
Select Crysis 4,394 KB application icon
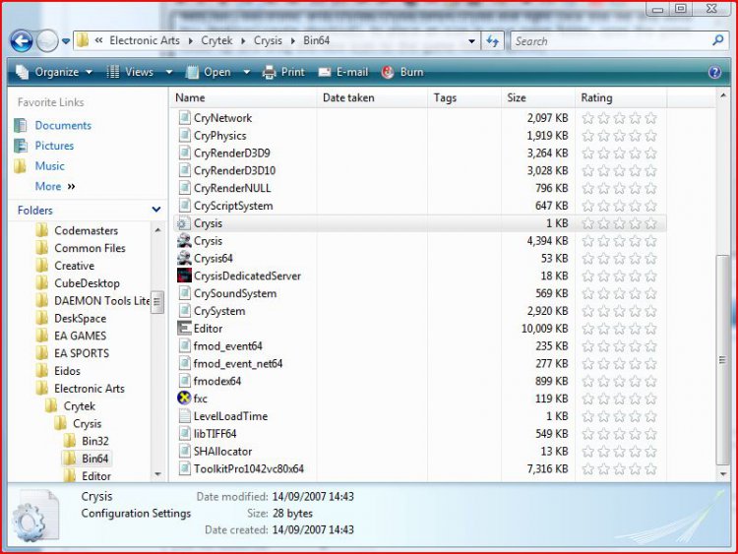tap(184, 240)
